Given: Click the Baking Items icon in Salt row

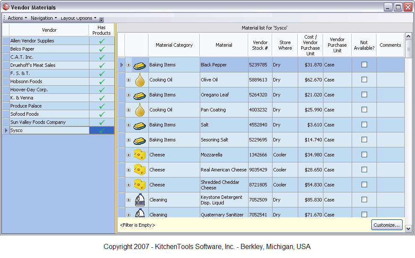Looking at the screenshot, I should tap(139, 125).
